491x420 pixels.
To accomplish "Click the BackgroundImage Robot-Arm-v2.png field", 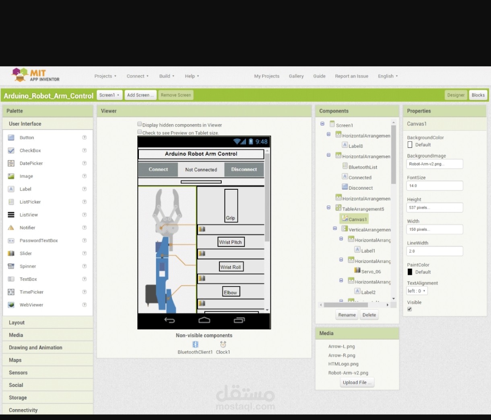I will coord(435,164).
